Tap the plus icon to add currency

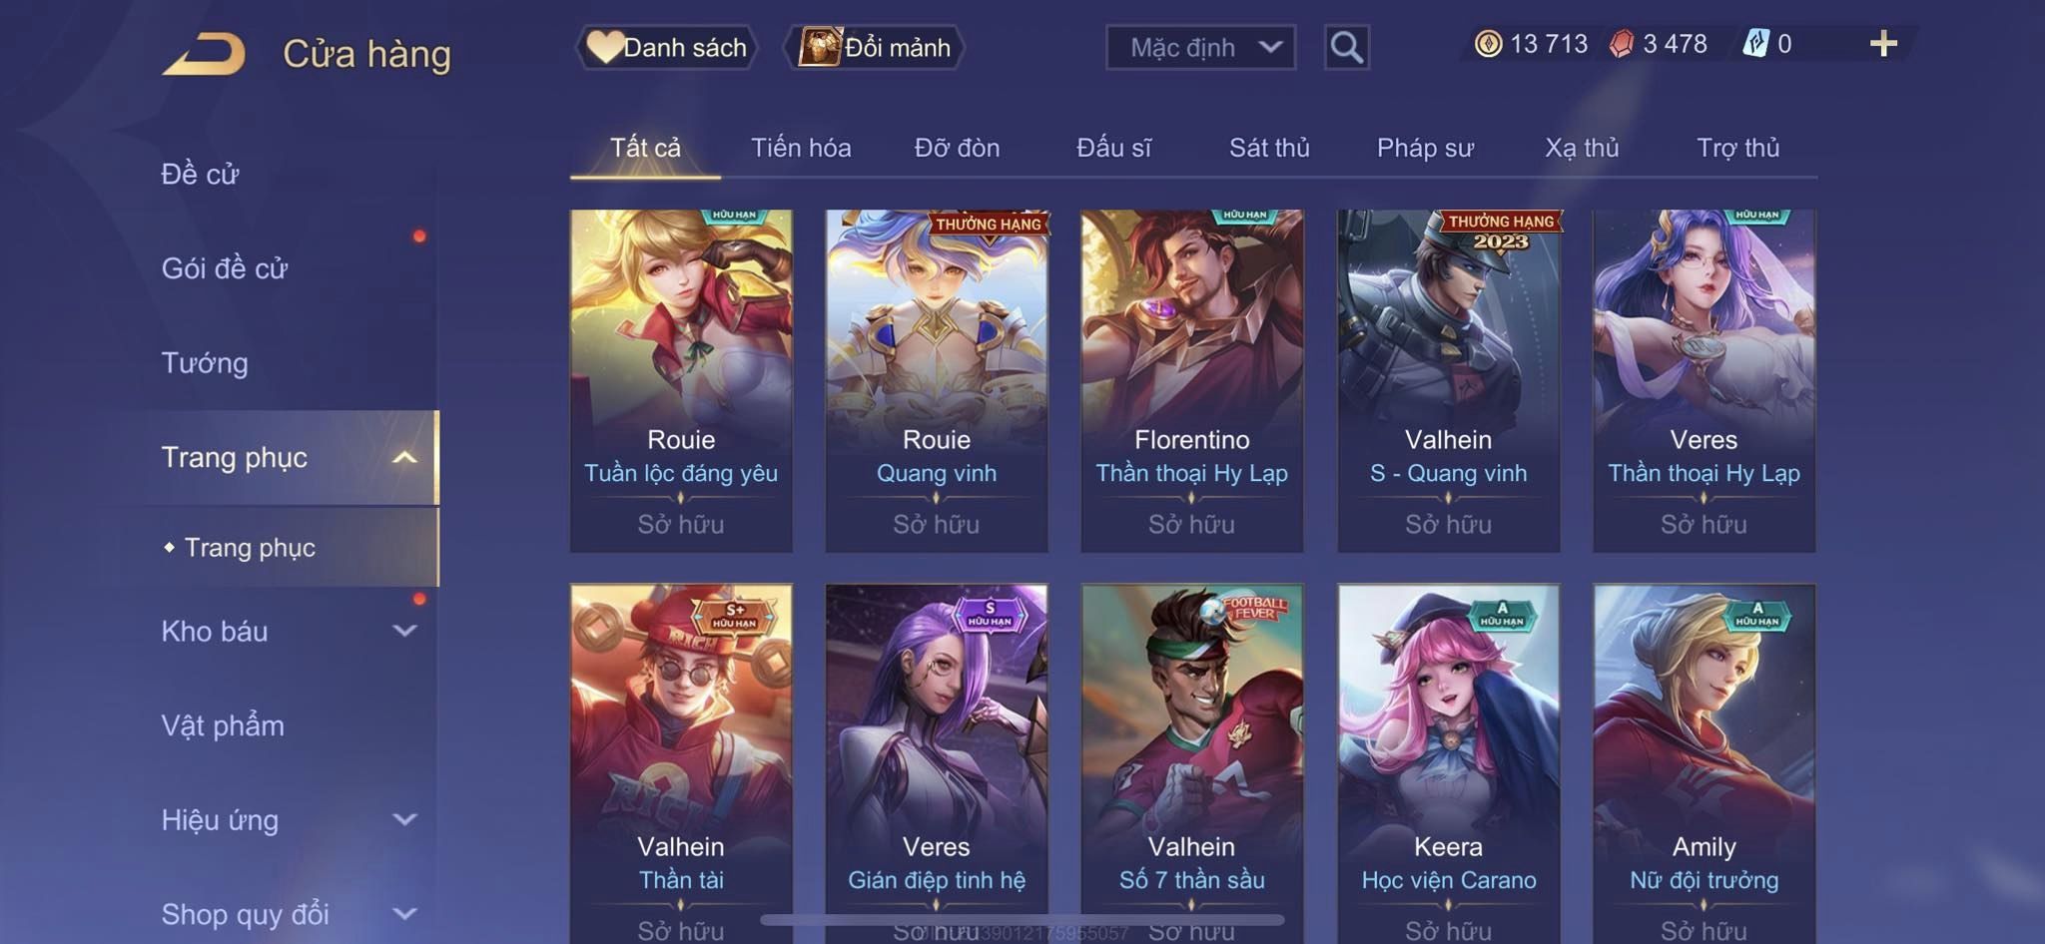tap(1883, 44)
